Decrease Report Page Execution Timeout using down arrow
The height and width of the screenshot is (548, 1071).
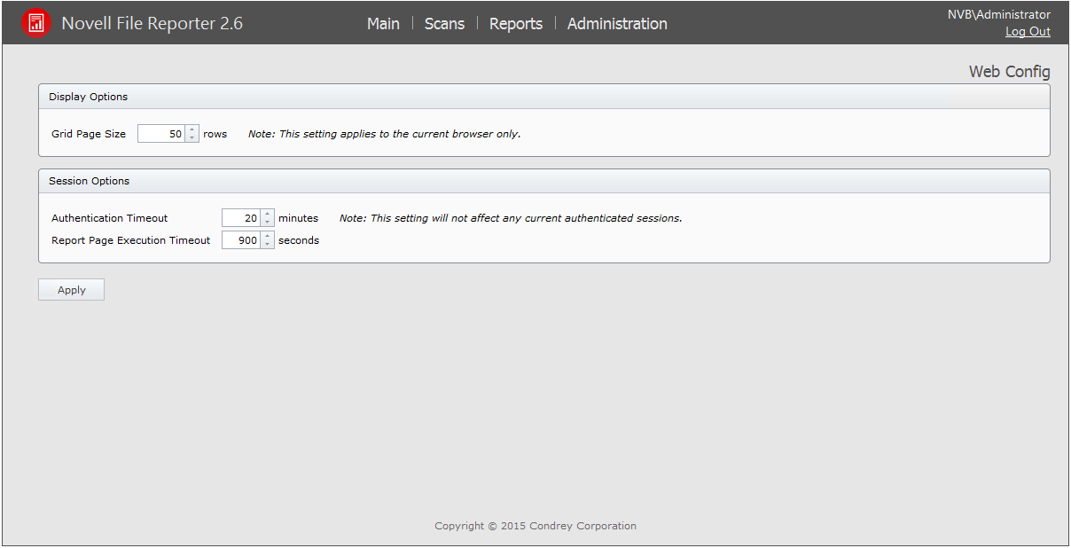coord(268,245)
